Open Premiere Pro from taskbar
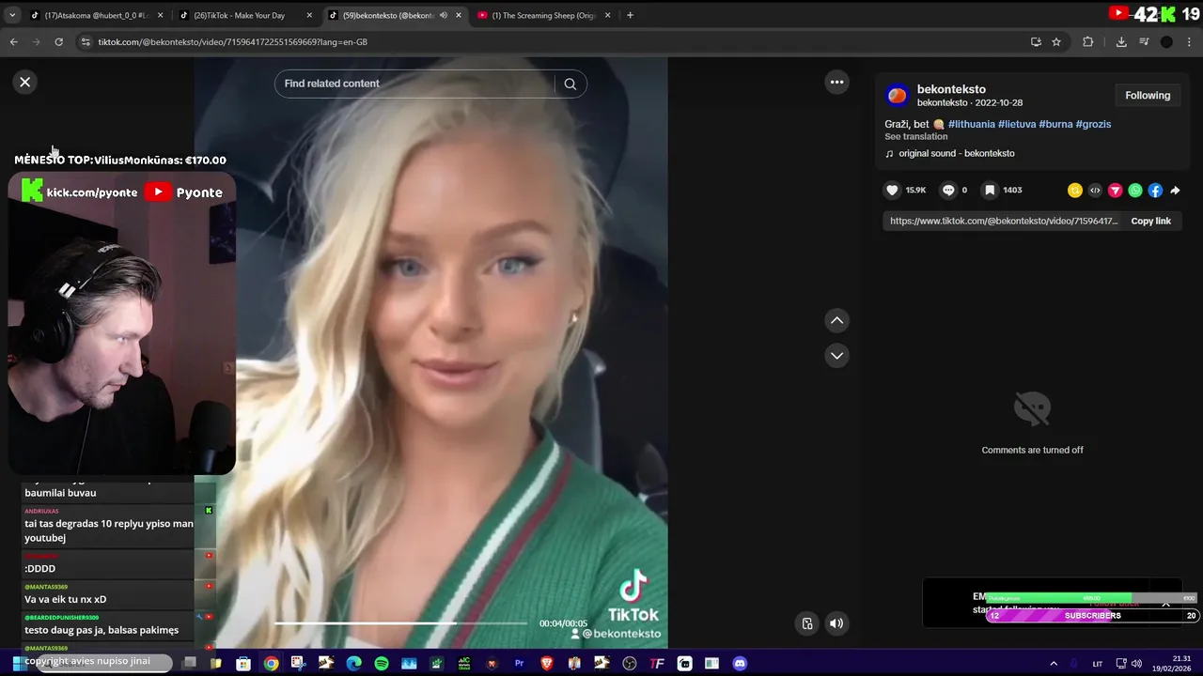The image size is (1203, 676). tap(519, 664)
